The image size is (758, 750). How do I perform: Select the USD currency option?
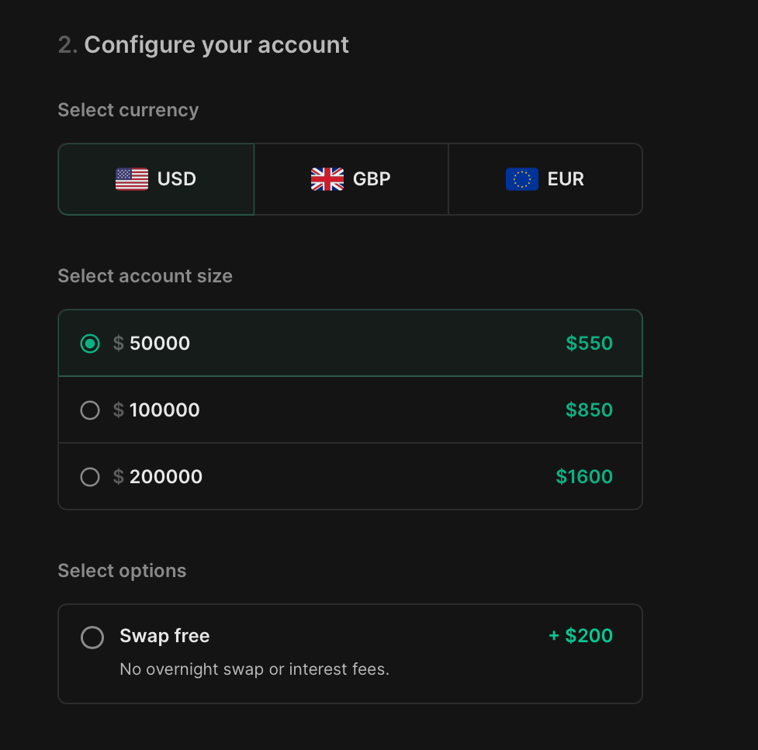(155, 179)
